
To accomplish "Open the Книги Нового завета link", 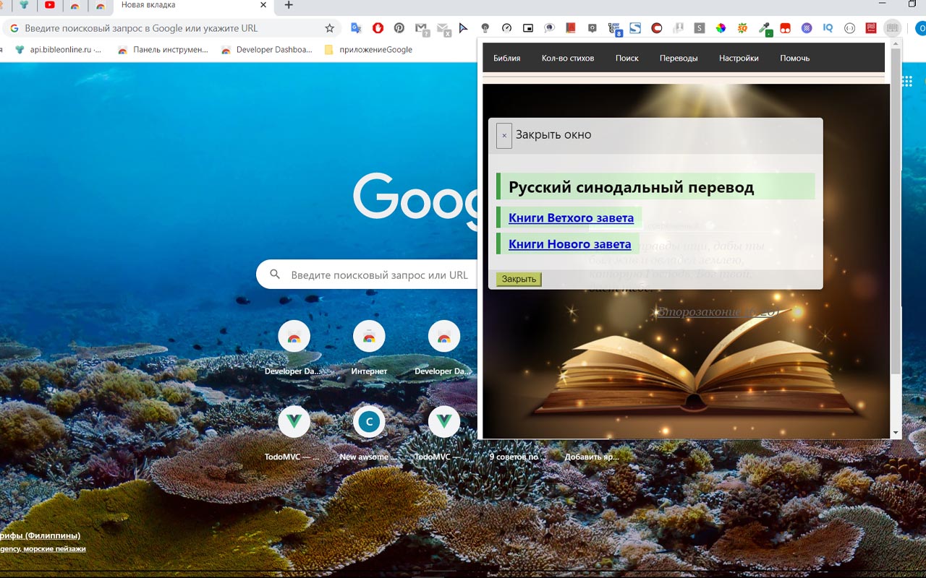I will point(569,244).
